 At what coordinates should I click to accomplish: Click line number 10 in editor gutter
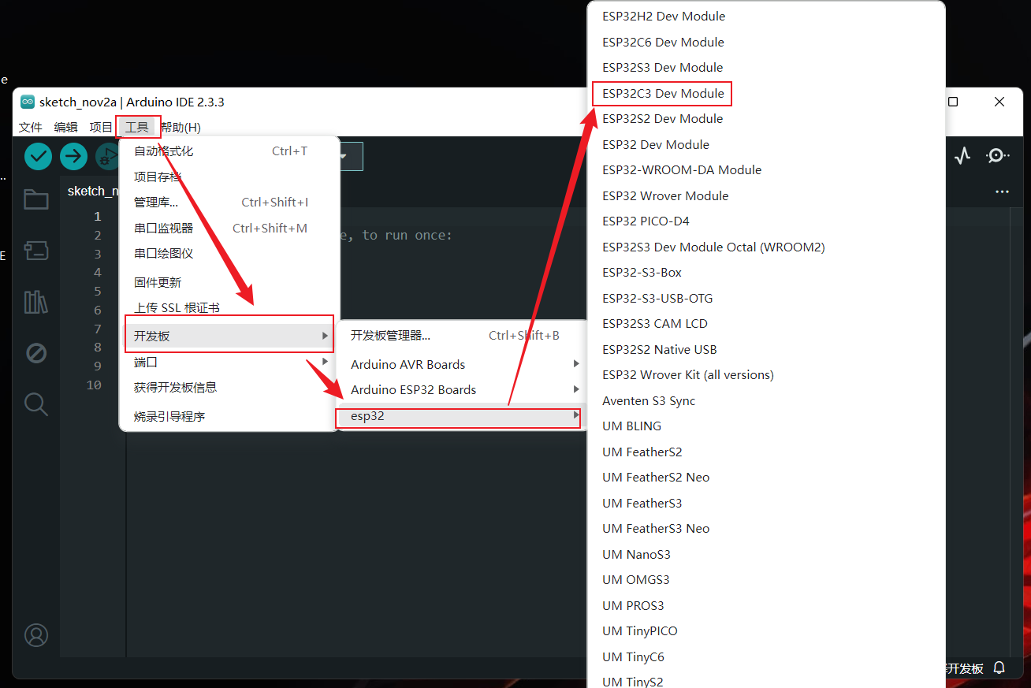pyautogui.click(x=94, y=385)
